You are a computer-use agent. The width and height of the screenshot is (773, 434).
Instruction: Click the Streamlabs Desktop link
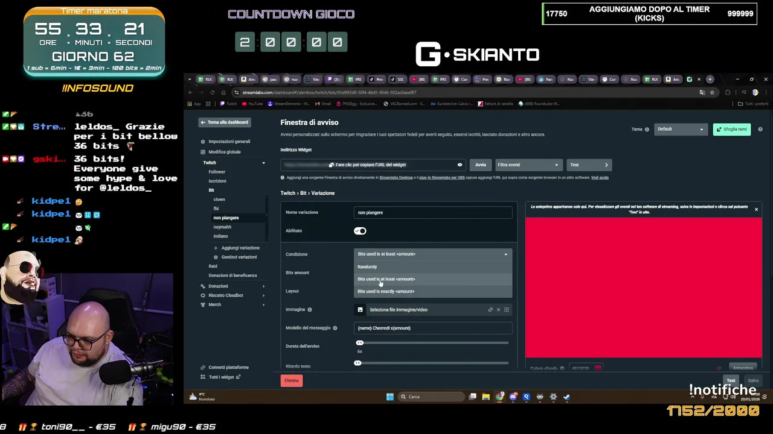[396, 178]
